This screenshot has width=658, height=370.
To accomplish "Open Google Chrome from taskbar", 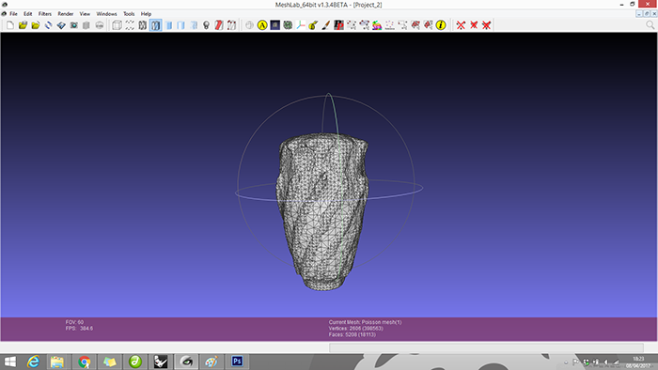I will coord(84,362).
